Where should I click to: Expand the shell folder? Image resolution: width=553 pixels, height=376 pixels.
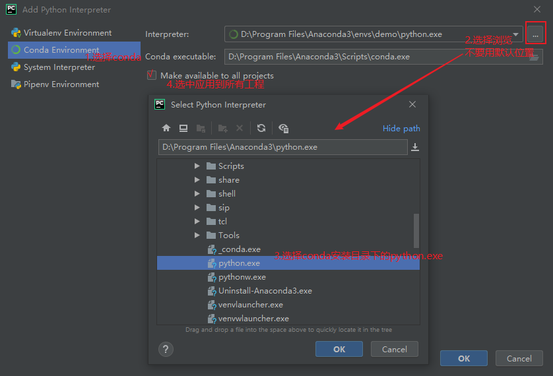(197, 193)
